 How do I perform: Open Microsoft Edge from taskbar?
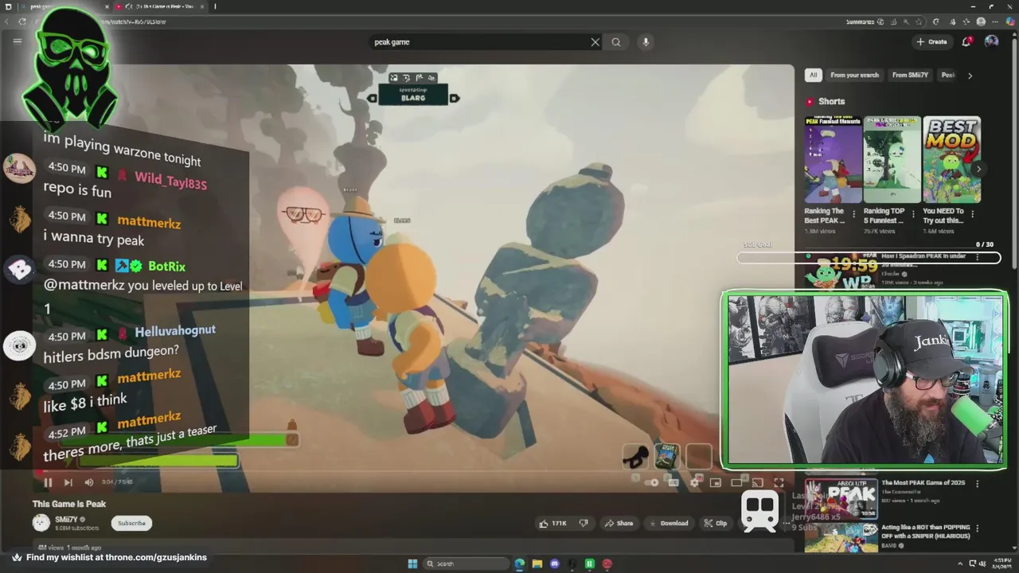tap(519, 563)
